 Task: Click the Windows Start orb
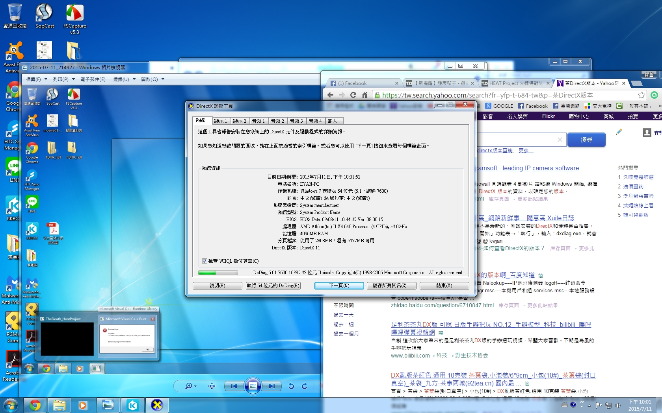pyautogui.click(x=10, y=405)
